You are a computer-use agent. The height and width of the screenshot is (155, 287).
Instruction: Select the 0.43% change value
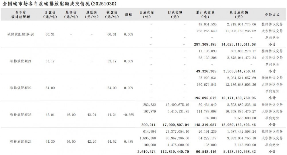(129, 142)
